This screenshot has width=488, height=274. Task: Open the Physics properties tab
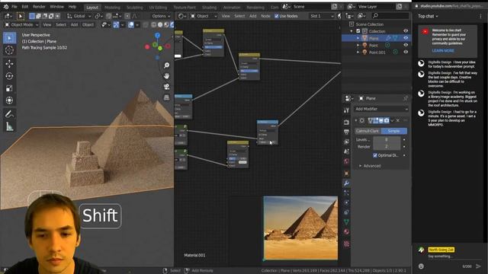pos(346,202)
